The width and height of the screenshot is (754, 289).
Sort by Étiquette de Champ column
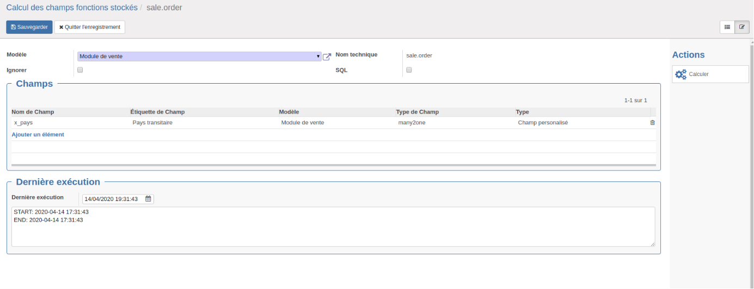coord(158,112)
